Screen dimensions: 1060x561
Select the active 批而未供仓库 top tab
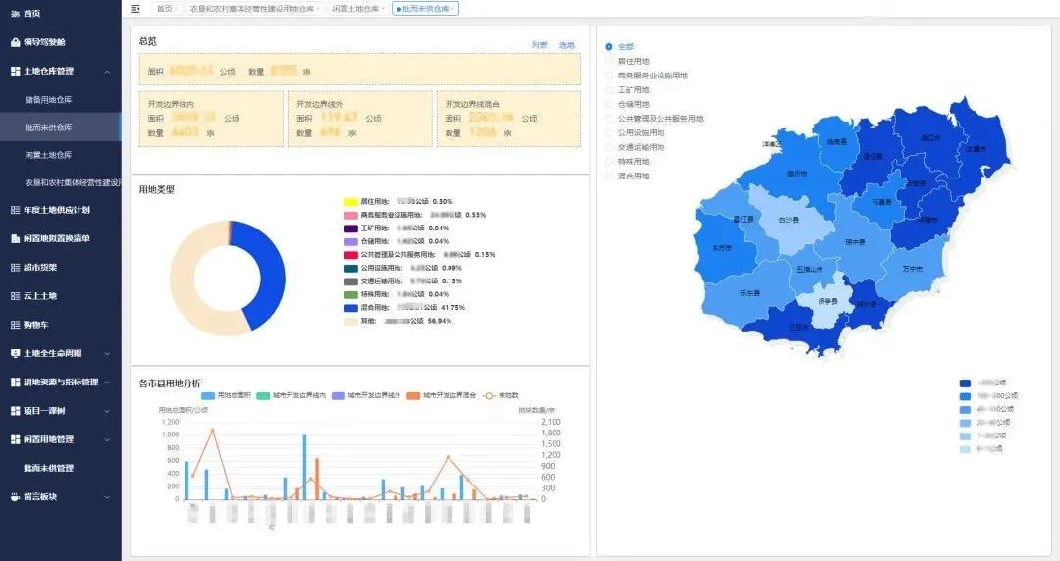tap(425, 9)
